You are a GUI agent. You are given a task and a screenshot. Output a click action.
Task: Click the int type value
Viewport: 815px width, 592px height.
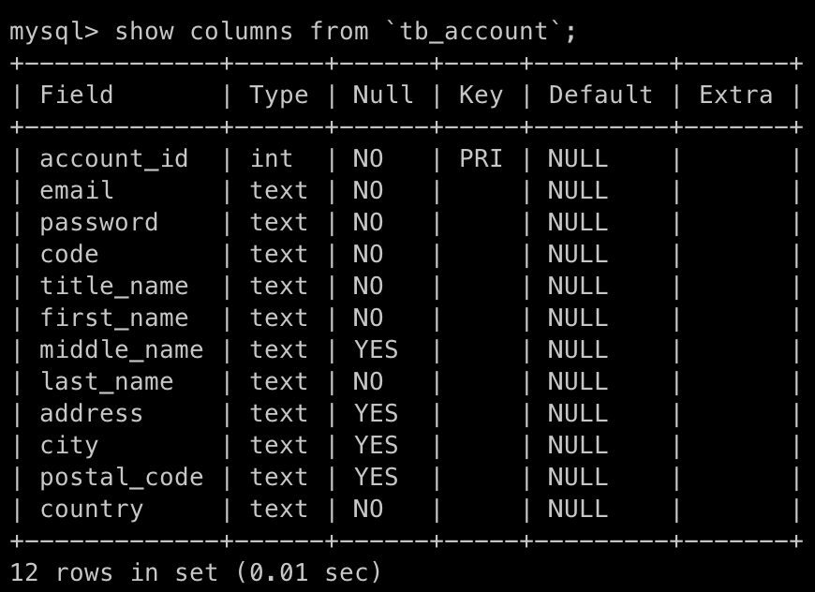point(272,158)
